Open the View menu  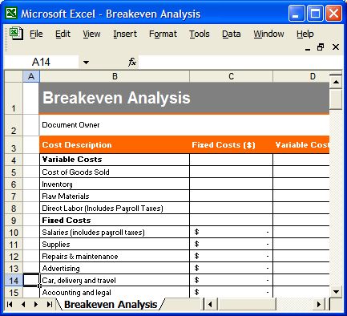(x=91, y=34)
